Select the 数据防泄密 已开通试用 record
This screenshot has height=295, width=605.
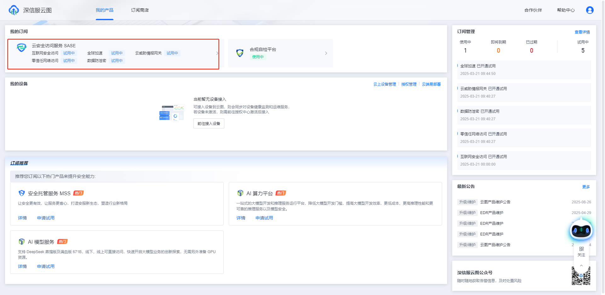(x=524, y=115)
